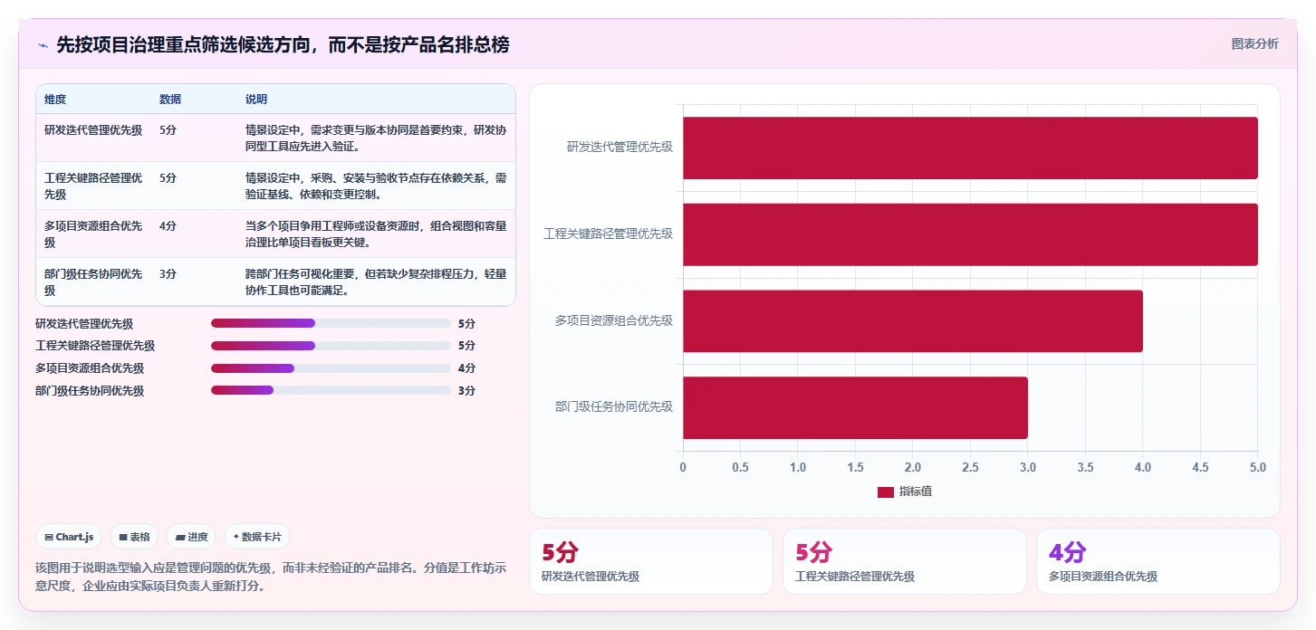Image resolution: width=1316 pixels, height=630 pixels.
Task: Click the 图表分析 label in the header
Action: click(1254, 43)
